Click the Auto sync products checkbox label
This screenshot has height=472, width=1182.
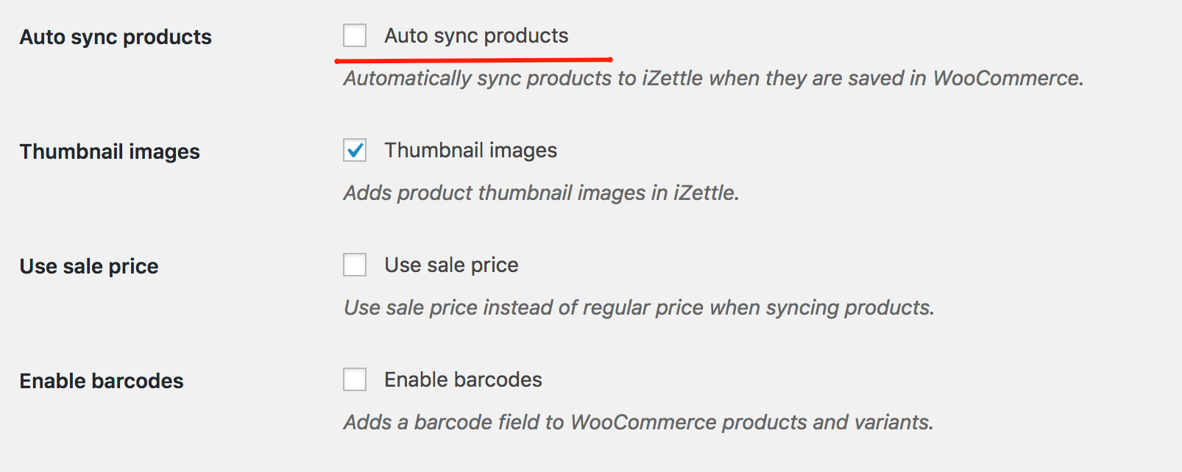click(x=475, y=35)
